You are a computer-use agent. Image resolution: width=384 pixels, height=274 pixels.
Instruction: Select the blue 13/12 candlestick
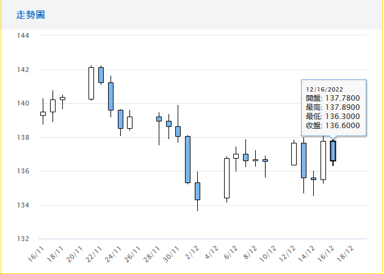coord(303,160)
